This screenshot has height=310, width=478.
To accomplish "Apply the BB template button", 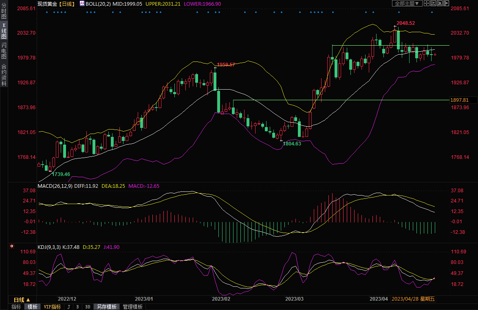I will pyautogui.click(x=87, y=307).
